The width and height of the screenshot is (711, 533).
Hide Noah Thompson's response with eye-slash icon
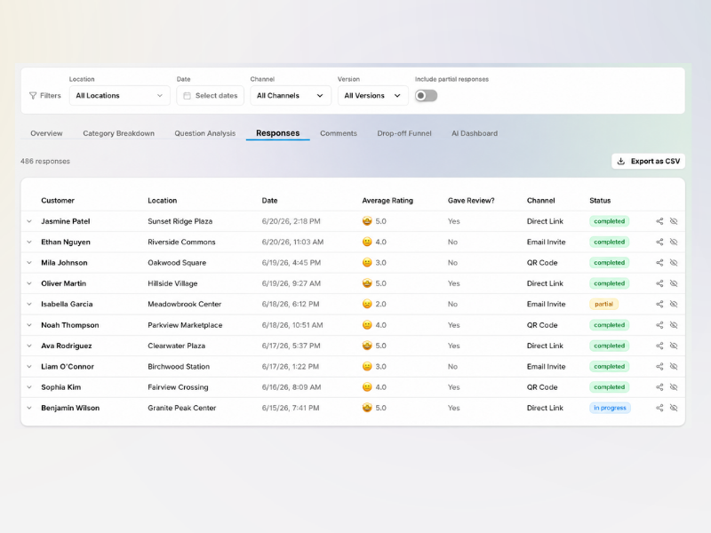tap(674, 325)
